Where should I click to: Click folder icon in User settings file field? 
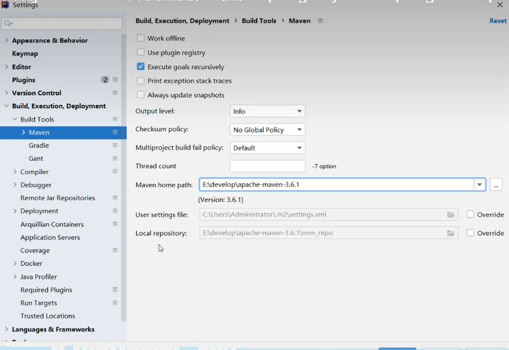click(x=450, y=215)
